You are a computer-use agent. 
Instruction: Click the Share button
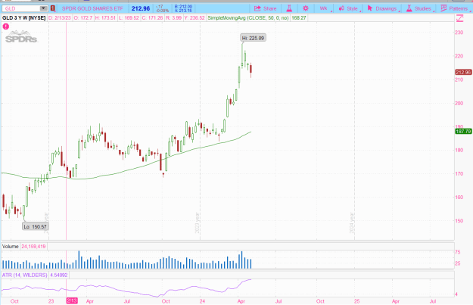[x=265, y=8]
